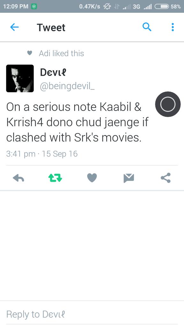
Task: Open the search magnifier icon
Action: click(147, 27)
